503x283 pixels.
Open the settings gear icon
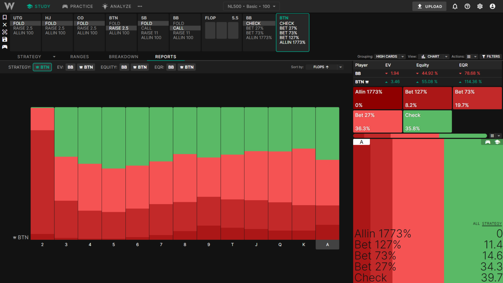coord(480,6)
